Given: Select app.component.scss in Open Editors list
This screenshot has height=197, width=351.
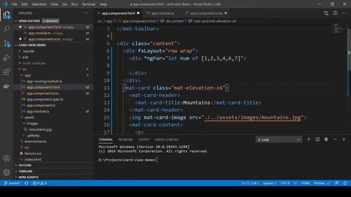Looking at the screenshot, I should point(44,39).
